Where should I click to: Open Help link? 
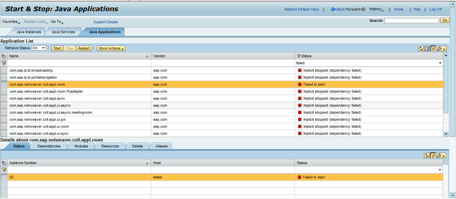point(417,9)
